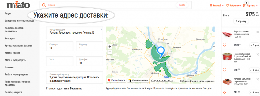Click the user profile icon
This screenshot has height=96, width=260.
[211, 6]
